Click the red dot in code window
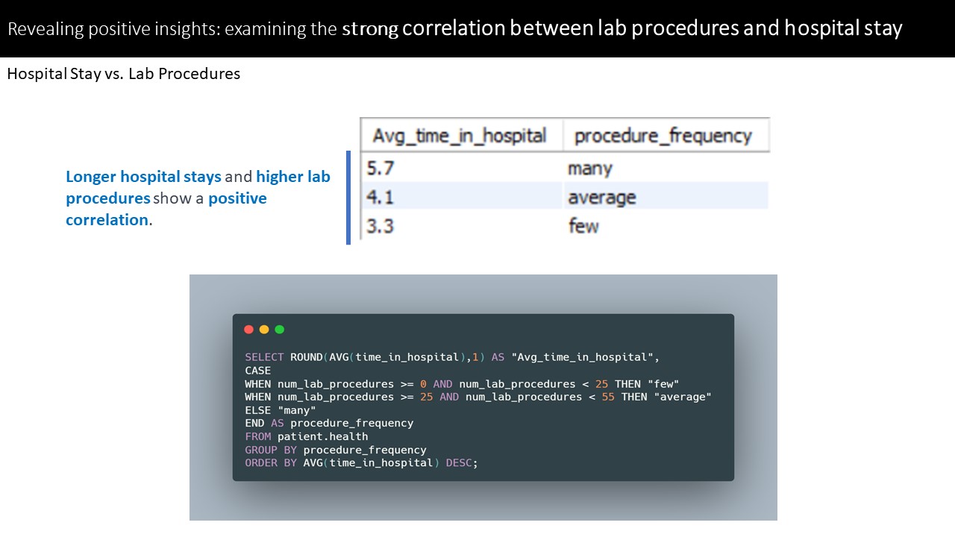 (249, 330)
